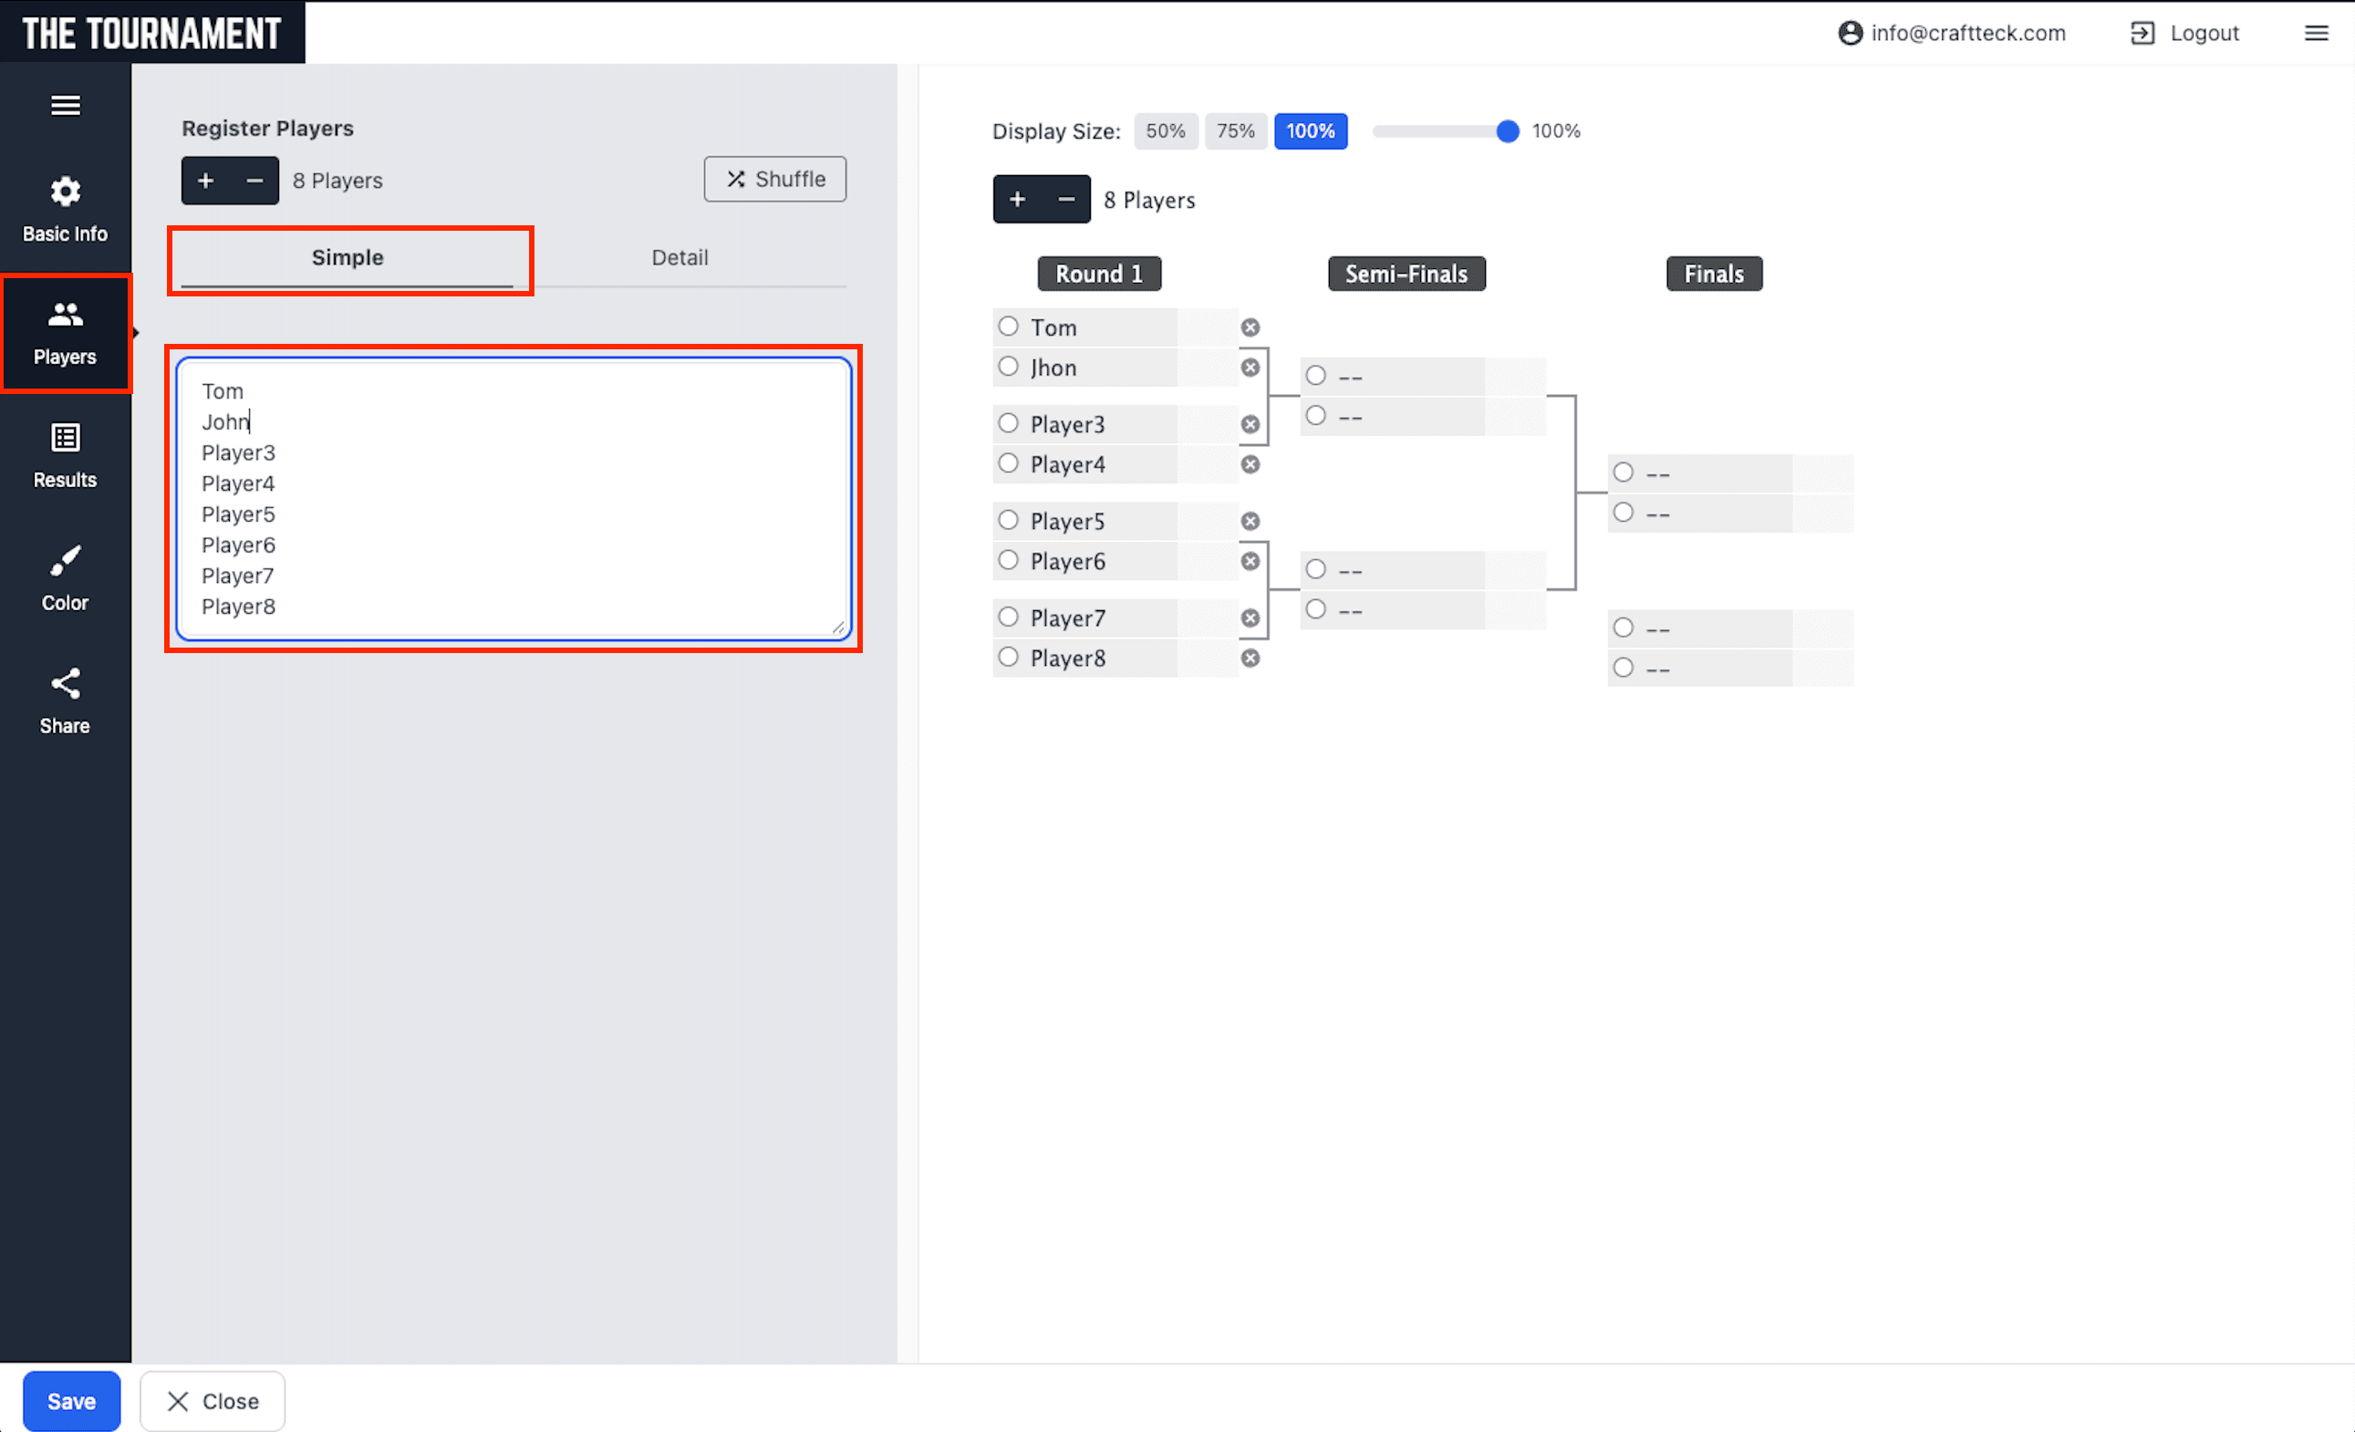Open top-right hamburger menu
This screenshot has height=1432, width=2355.
point(2316,34)
